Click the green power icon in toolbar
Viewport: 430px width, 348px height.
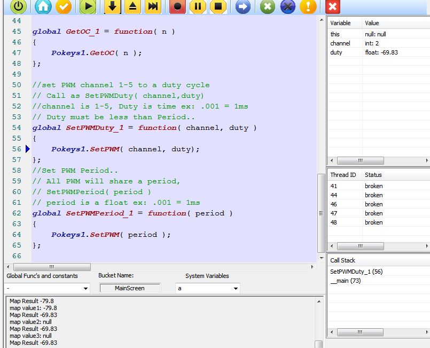(x=19, y=6)
